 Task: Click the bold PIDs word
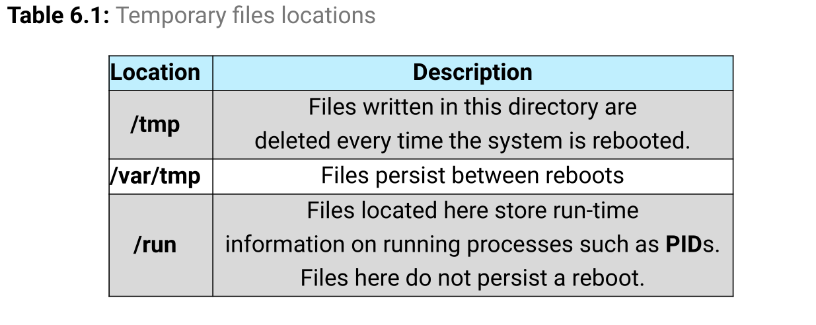tap(685, 244)
